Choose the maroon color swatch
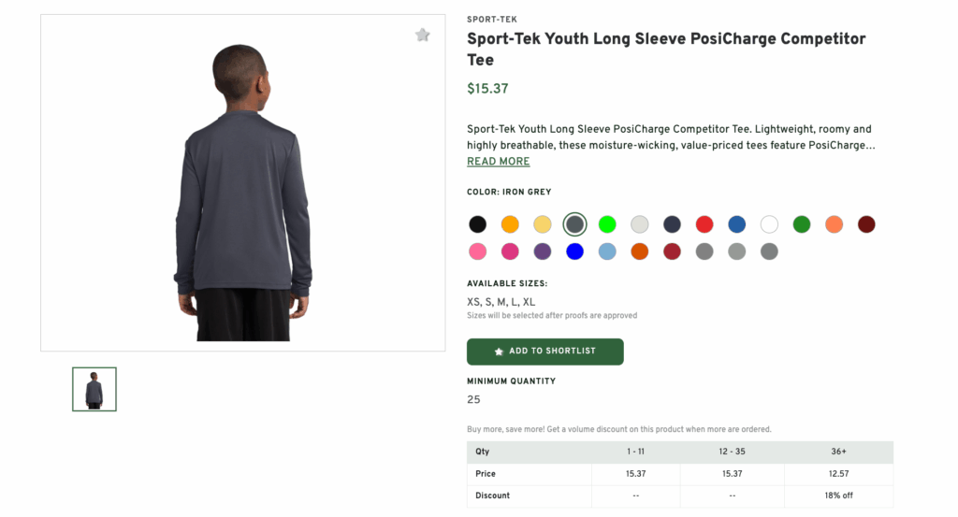 click(866, 224)
